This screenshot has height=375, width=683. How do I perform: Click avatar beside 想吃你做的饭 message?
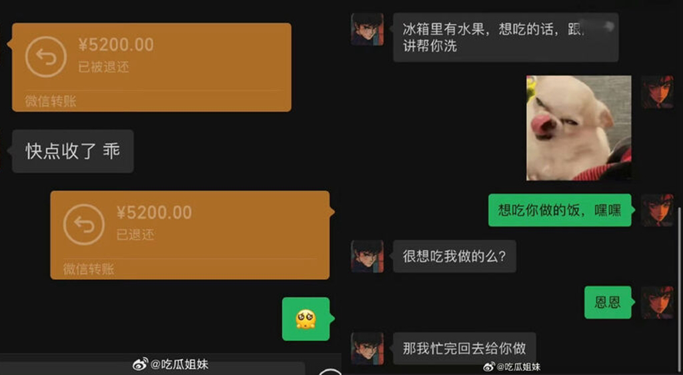click(657, 210)
